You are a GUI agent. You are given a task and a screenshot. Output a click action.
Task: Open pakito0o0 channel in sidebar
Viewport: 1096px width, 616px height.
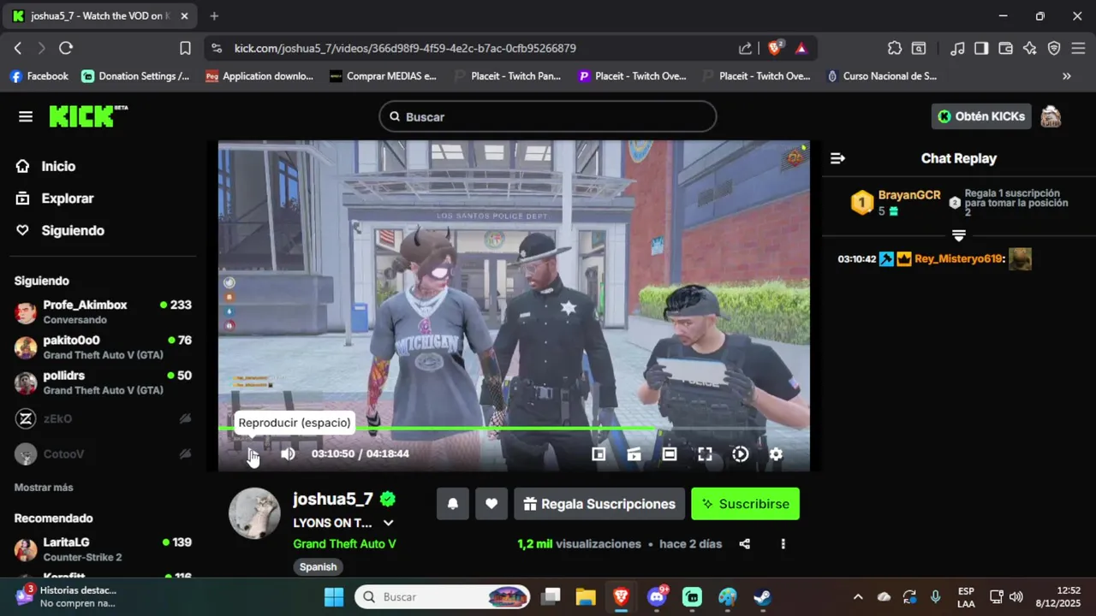103,347
